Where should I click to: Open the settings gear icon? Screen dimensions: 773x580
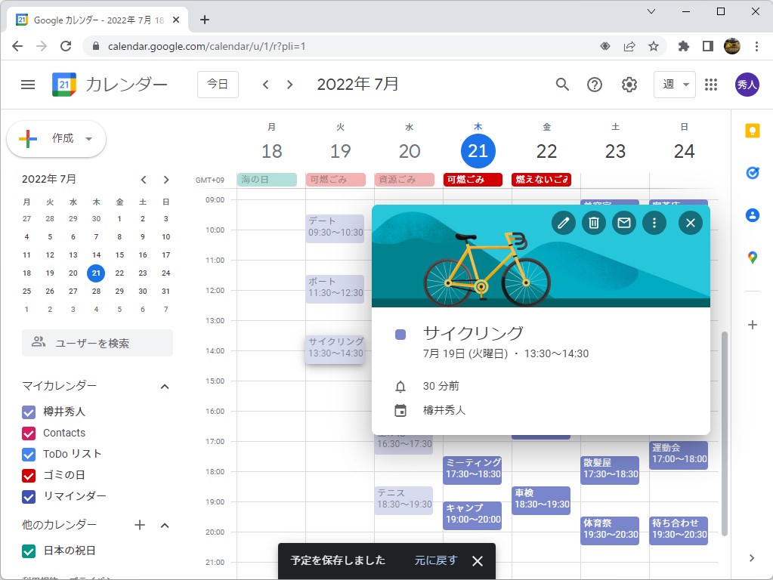tap(629, 85)
